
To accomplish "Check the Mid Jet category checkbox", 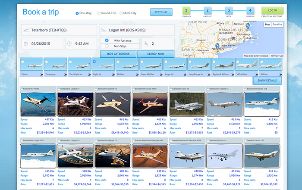I will [x=118, y=62].
